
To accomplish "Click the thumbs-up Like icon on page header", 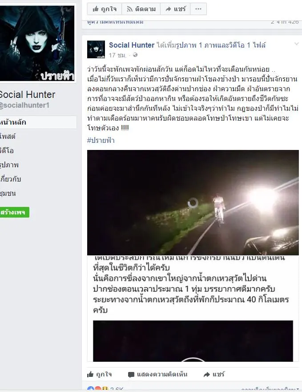I will [96, 9].
